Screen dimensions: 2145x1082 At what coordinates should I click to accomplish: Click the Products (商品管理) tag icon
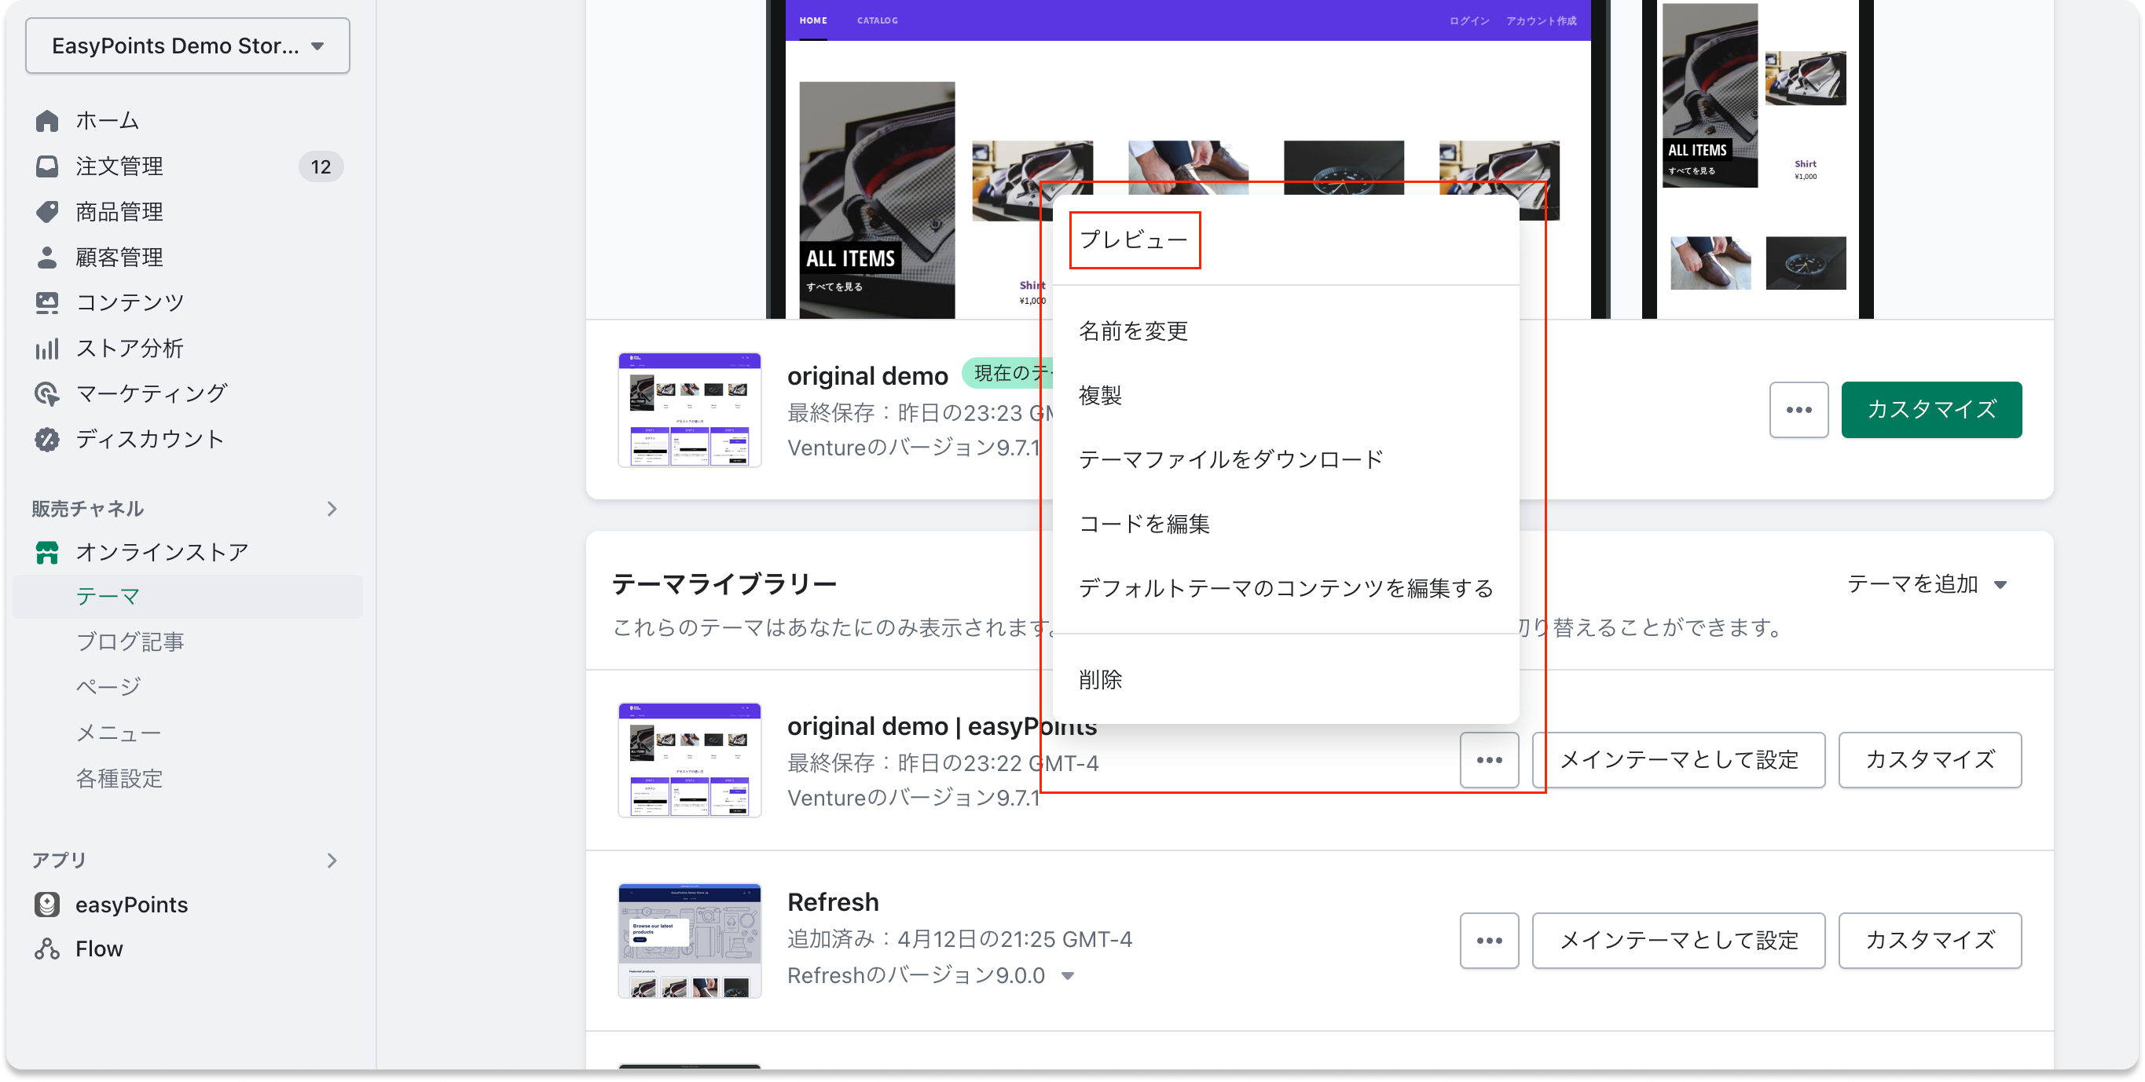pyautogui.click(x=46, y=211)
